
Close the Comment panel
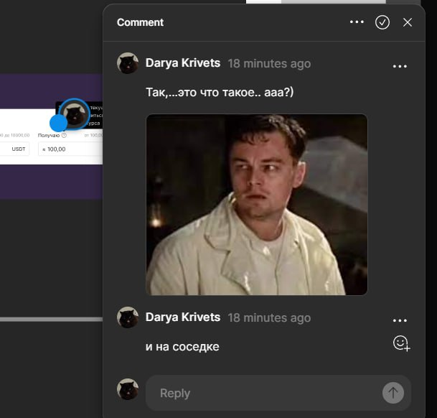pyautogui.click(x=408, y=22)
